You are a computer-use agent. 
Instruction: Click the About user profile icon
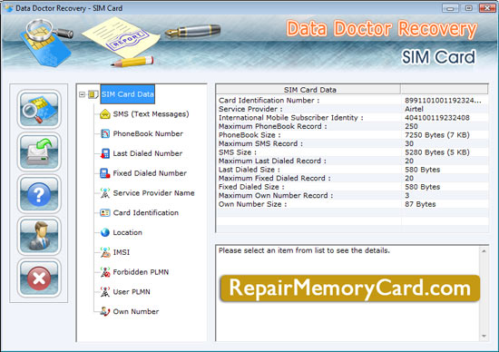click(x=39, y=236)
